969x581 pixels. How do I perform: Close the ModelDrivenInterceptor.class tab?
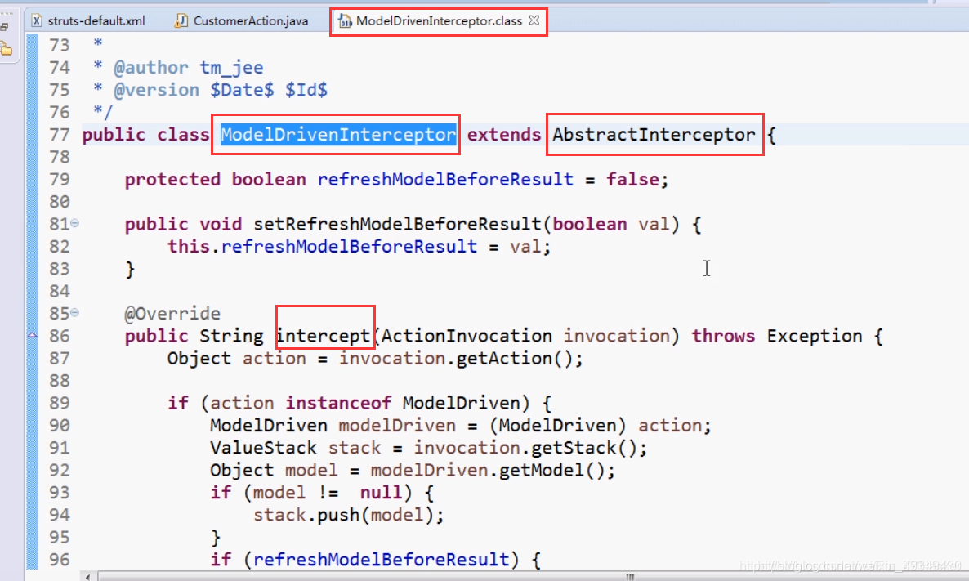pyautogui.click(x=534, y=20)
